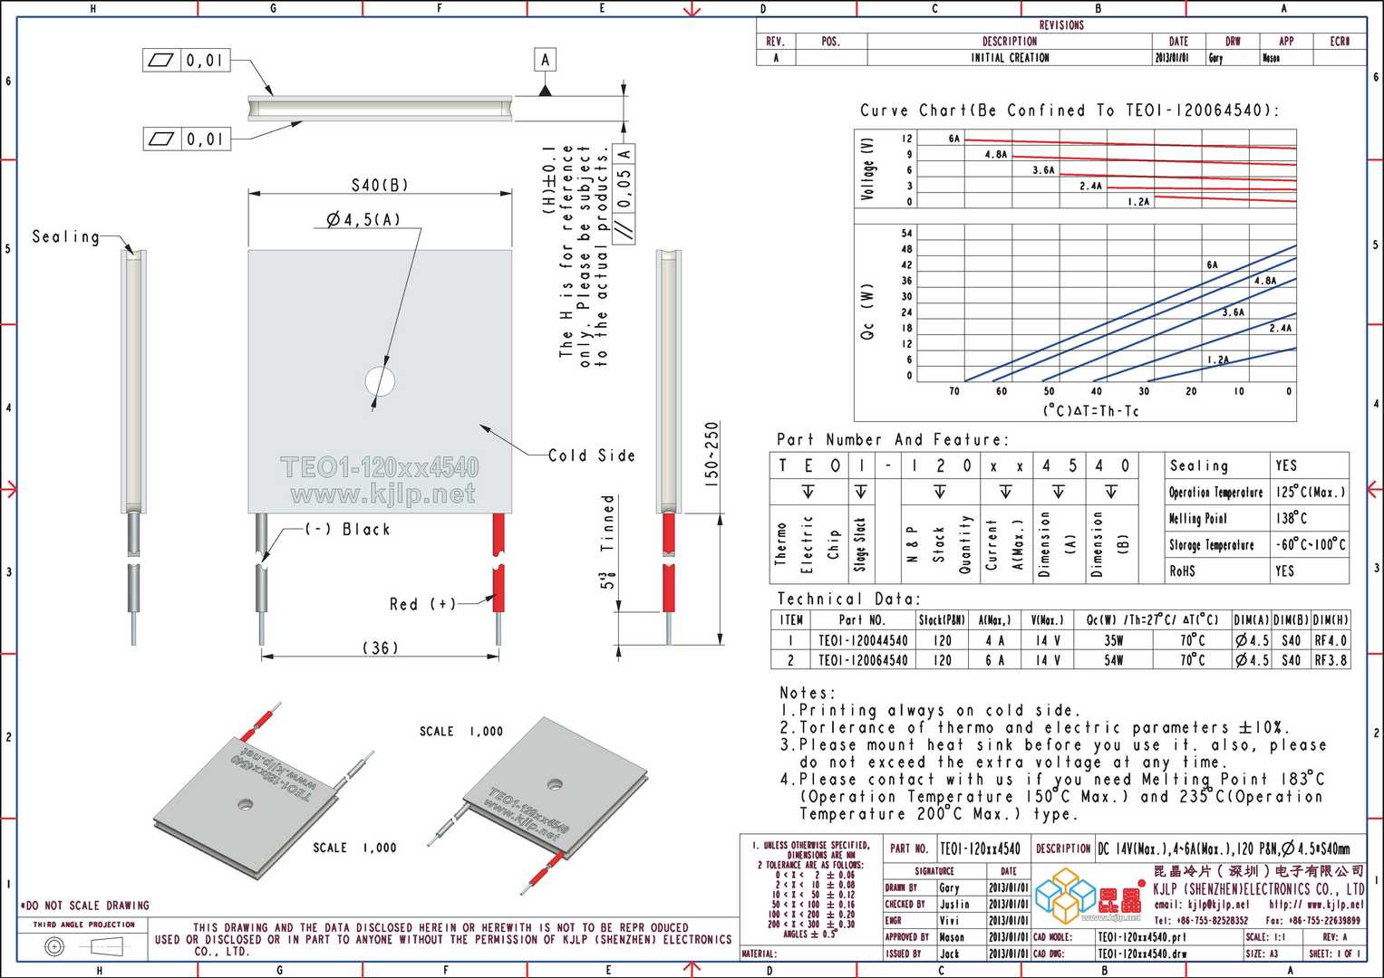Select note 1 about printing on cold side
This screenshot has height=978, width=1384.
(x=930, y=710)
